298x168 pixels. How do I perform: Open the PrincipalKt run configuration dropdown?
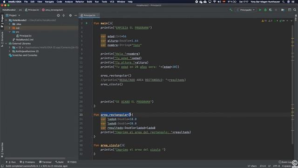tap(246, 10)
